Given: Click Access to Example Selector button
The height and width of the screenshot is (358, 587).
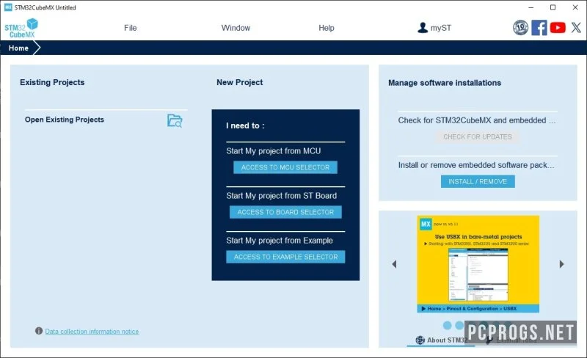Looking at the screenshot, I should [285, 257].
